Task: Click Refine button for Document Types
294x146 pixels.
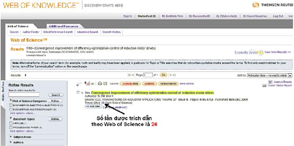Action: coord(55,119)
